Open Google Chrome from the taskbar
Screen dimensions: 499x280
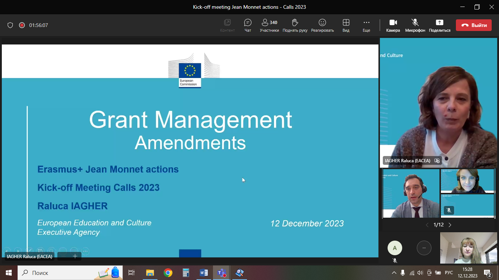(168, 273)
